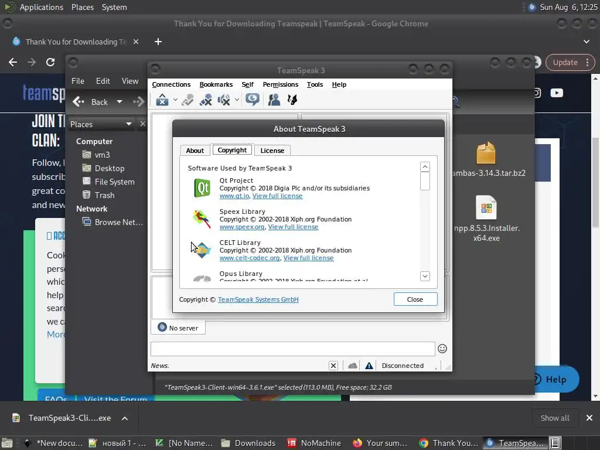Open the Chrome tab search chevron

click(x=586, y=42)
